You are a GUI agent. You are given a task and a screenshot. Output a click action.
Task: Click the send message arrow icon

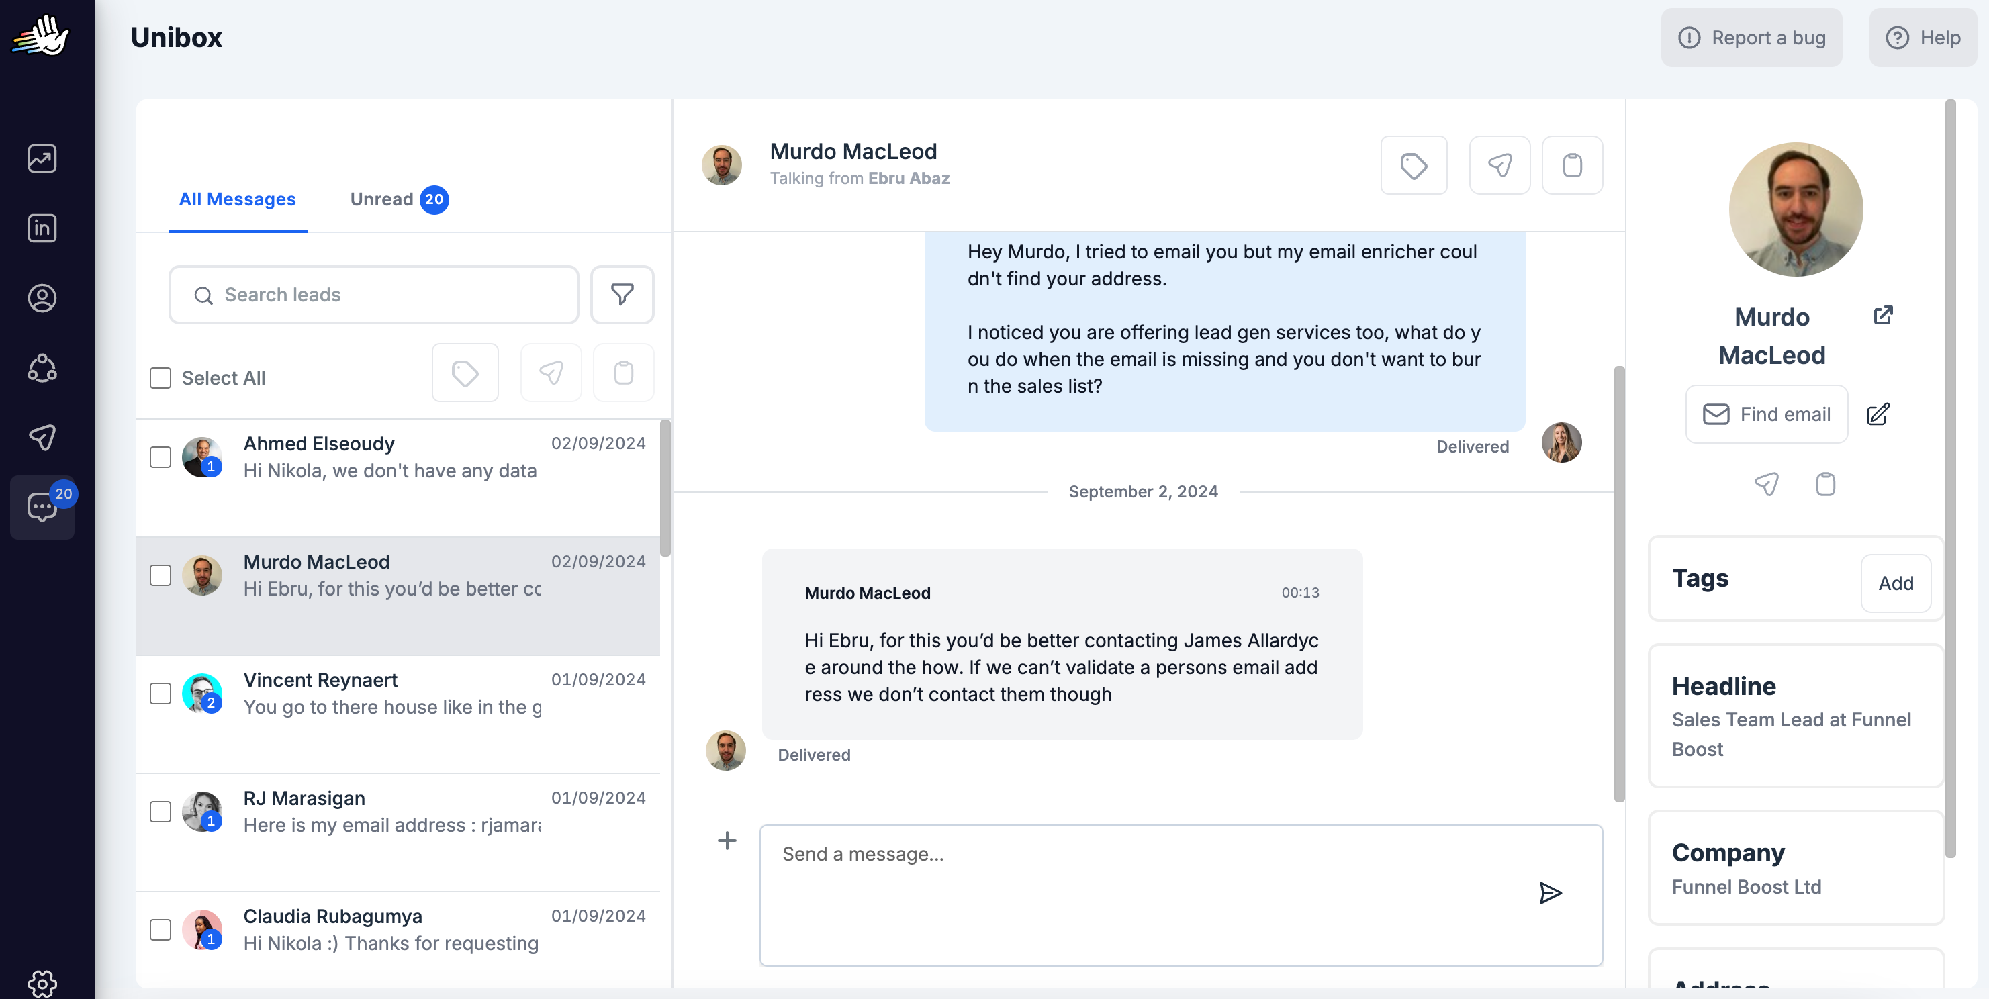coord(1550,892)
